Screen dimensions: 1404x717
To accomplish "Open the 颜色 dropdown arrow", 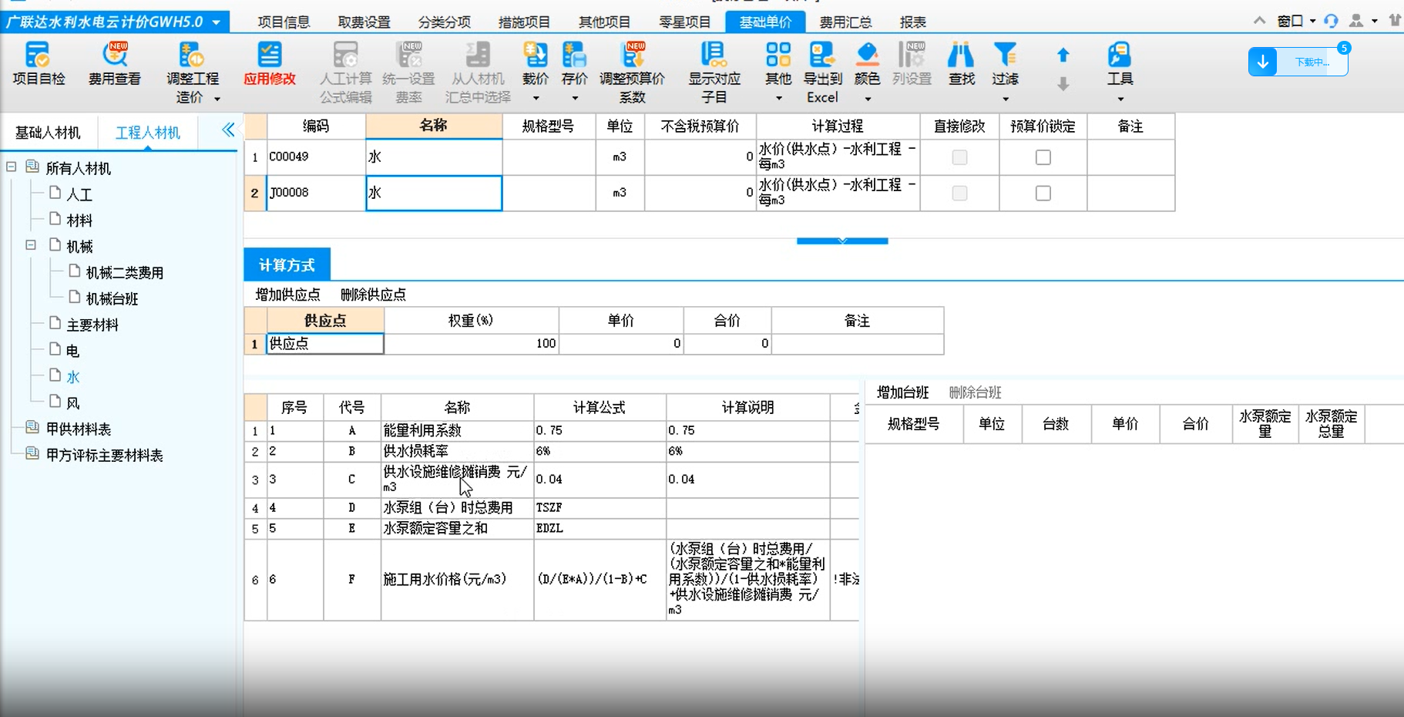I will [868, 99].
